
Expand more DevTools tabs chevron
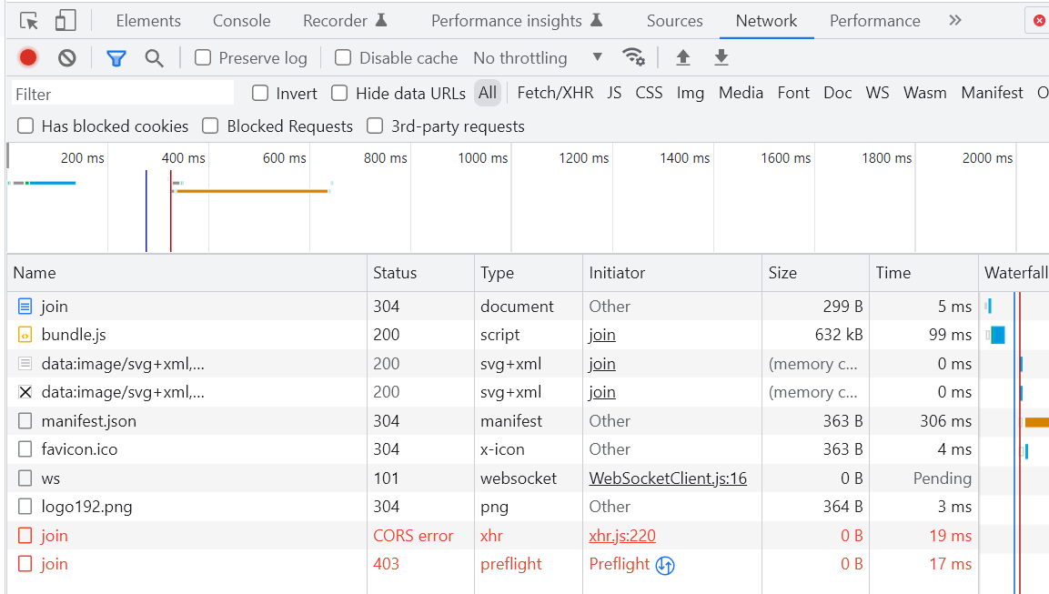(x=954, y=21)
